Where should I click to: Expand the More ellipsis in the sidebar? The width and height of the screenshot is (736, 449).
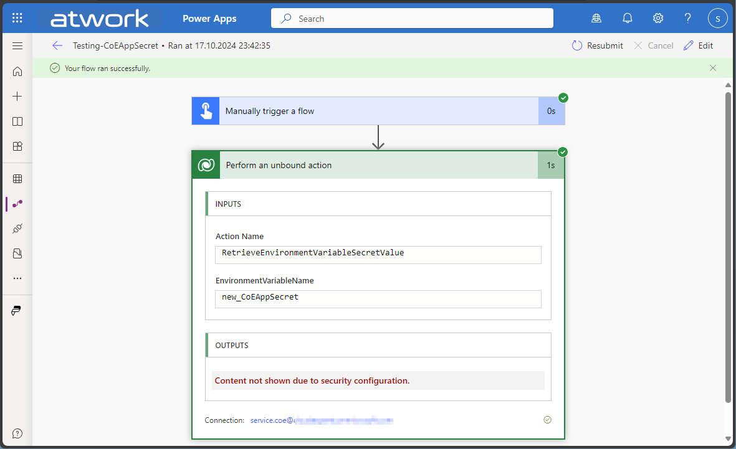[x=17, y=278]
